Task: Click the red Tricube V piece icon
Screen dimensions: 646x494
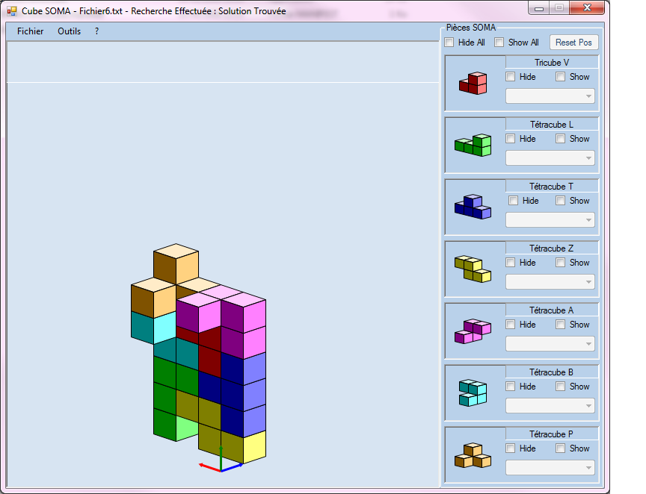Action: 473,83
